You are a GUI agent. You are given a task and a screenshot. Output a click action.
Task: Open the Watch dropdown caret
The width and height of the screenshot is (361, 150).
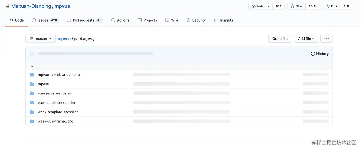269,6
